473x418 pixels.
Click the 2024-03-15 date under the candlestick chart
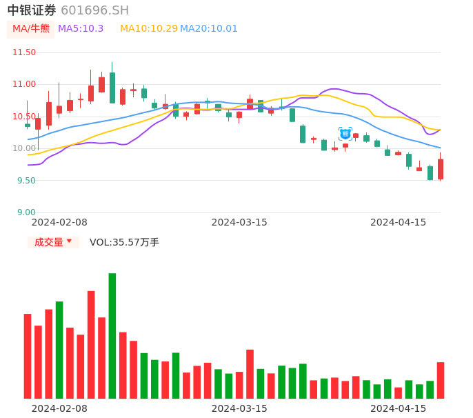pos(239,222)
